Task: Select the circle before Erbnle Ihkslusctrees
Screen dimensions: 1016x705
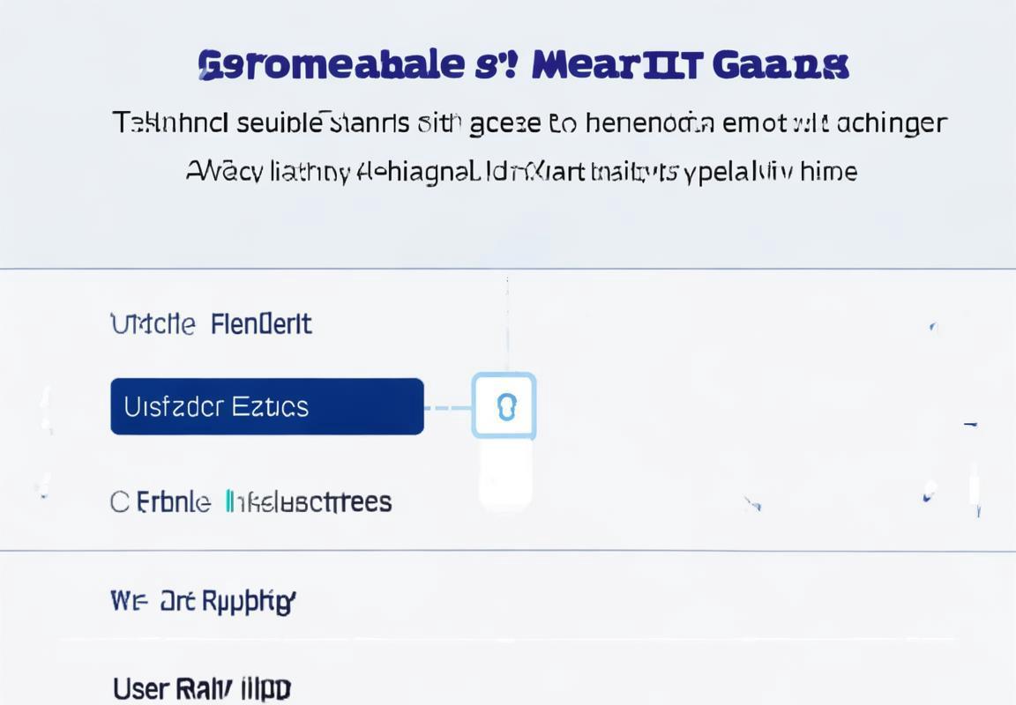Action: pos(120,502)
